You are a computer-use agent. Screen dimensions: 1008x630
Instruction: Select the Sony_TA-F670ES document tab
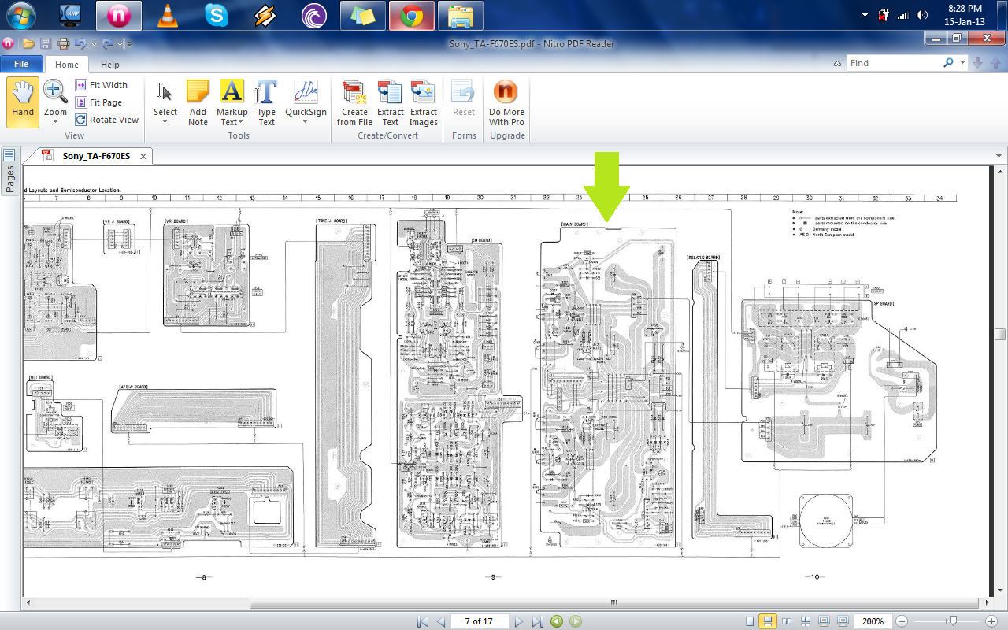click(95, 156)
